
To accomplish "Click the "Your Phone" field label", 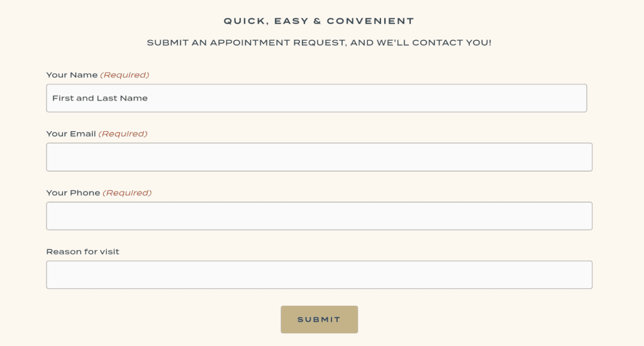I will coord(73,193).
